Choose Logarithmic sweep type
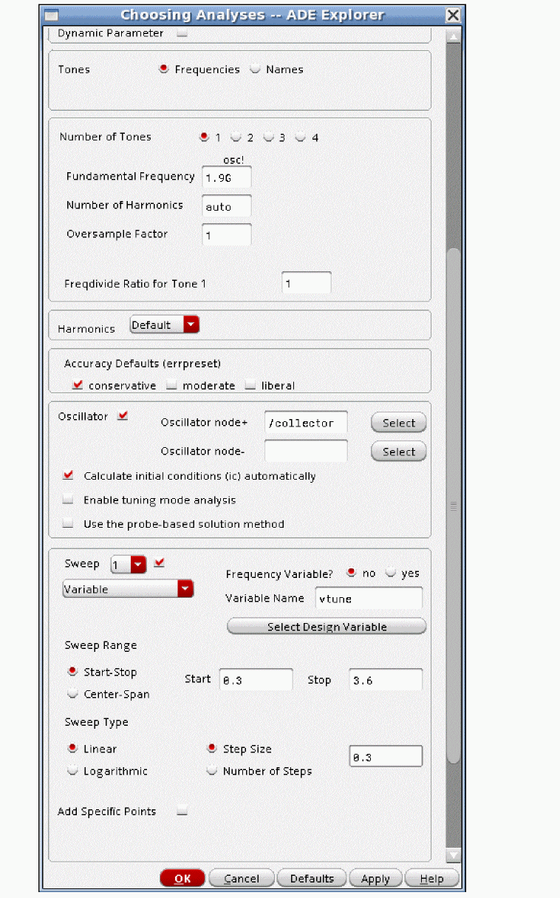560x898 pixels. coord(72,771)
